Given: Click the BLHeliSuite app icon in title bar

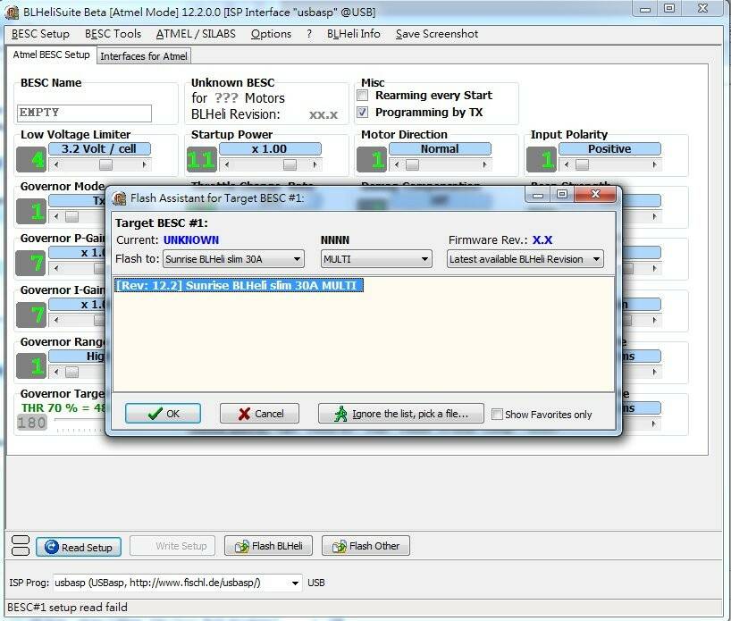Looking at the screenshot, I should (13, 13).
